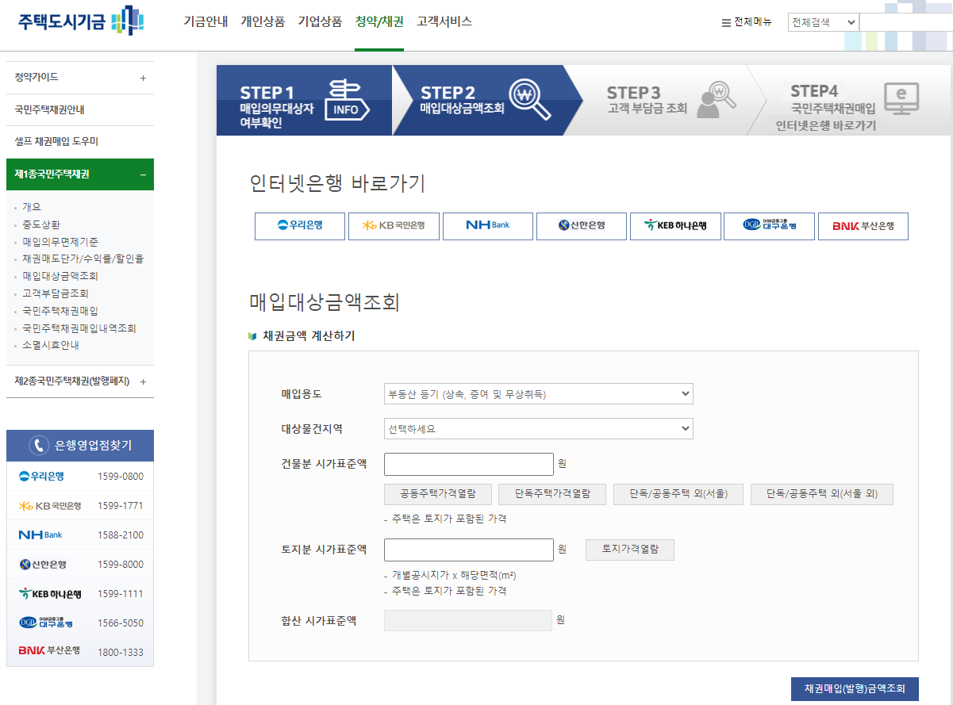Screen dimensions: 953x705
Task: Select the 대구은행 internet bank shortcut
Action: [769, 226]
